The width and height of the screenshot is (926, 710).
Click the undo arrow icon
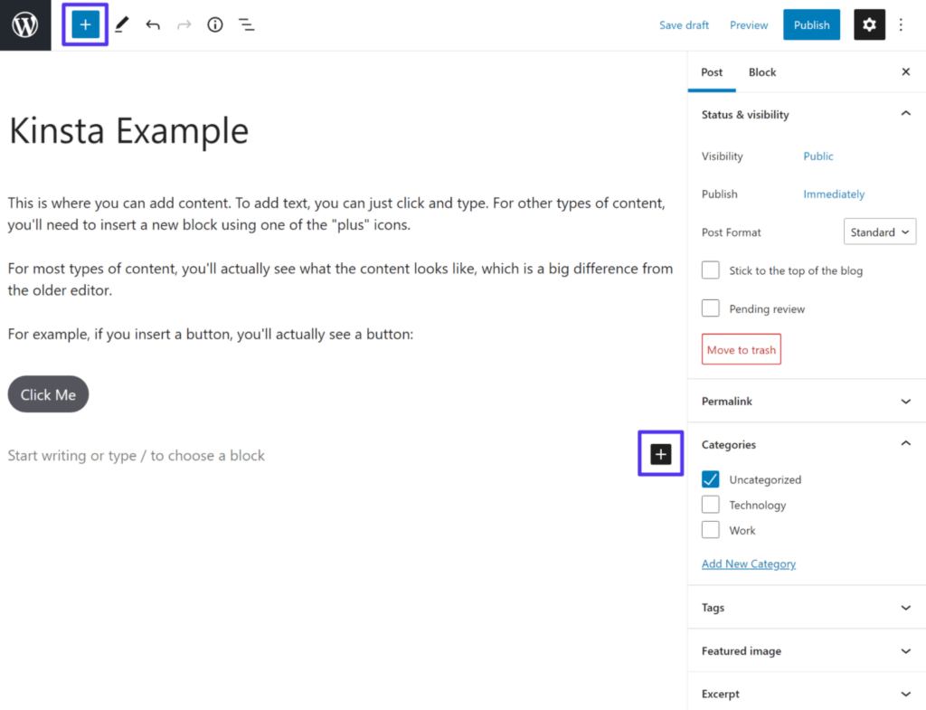point(153,25)
